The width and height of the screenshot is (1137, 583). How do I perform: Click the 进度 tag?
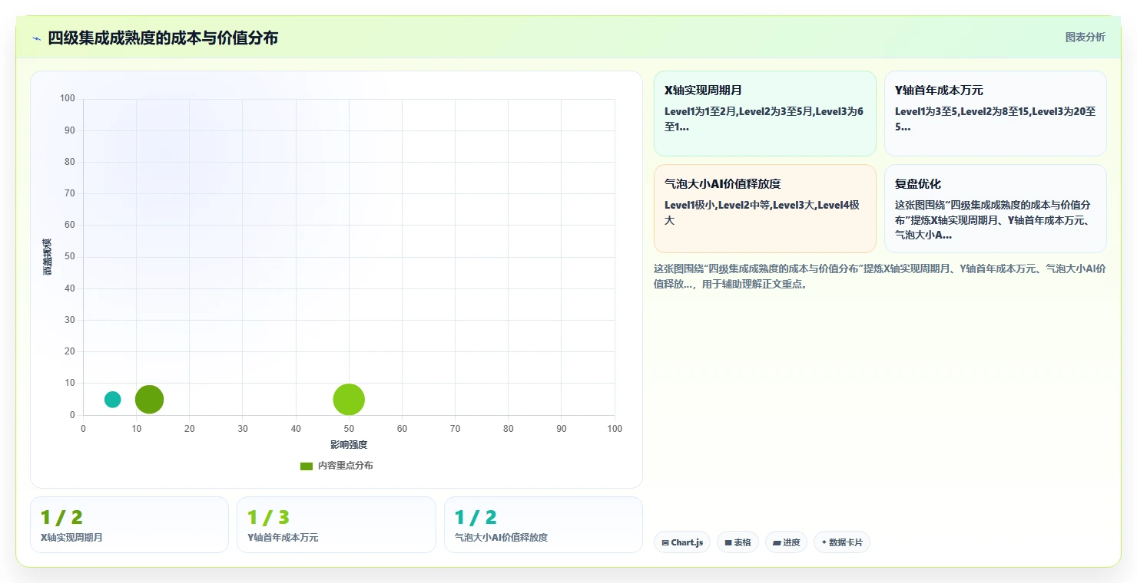pos(786,542)
